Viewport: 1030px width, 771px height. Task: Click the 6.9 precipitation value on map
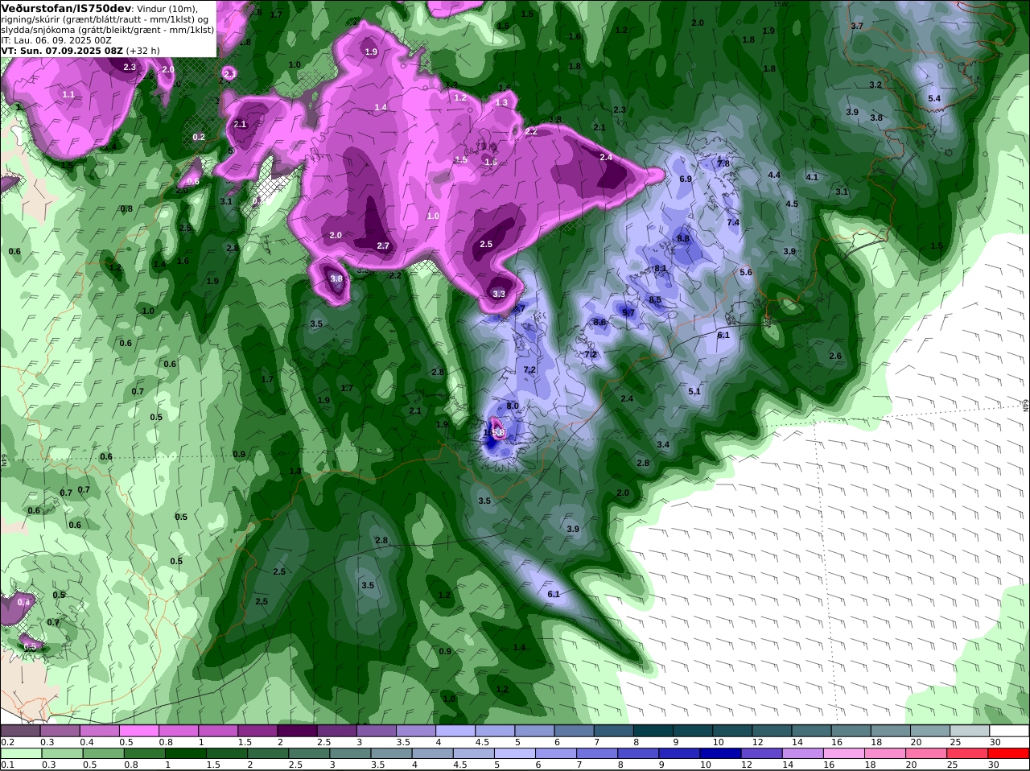pos(686,179)
